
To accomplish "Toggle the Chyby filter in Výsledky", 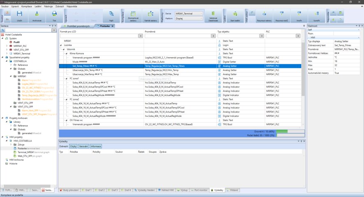I will [73, 146].
